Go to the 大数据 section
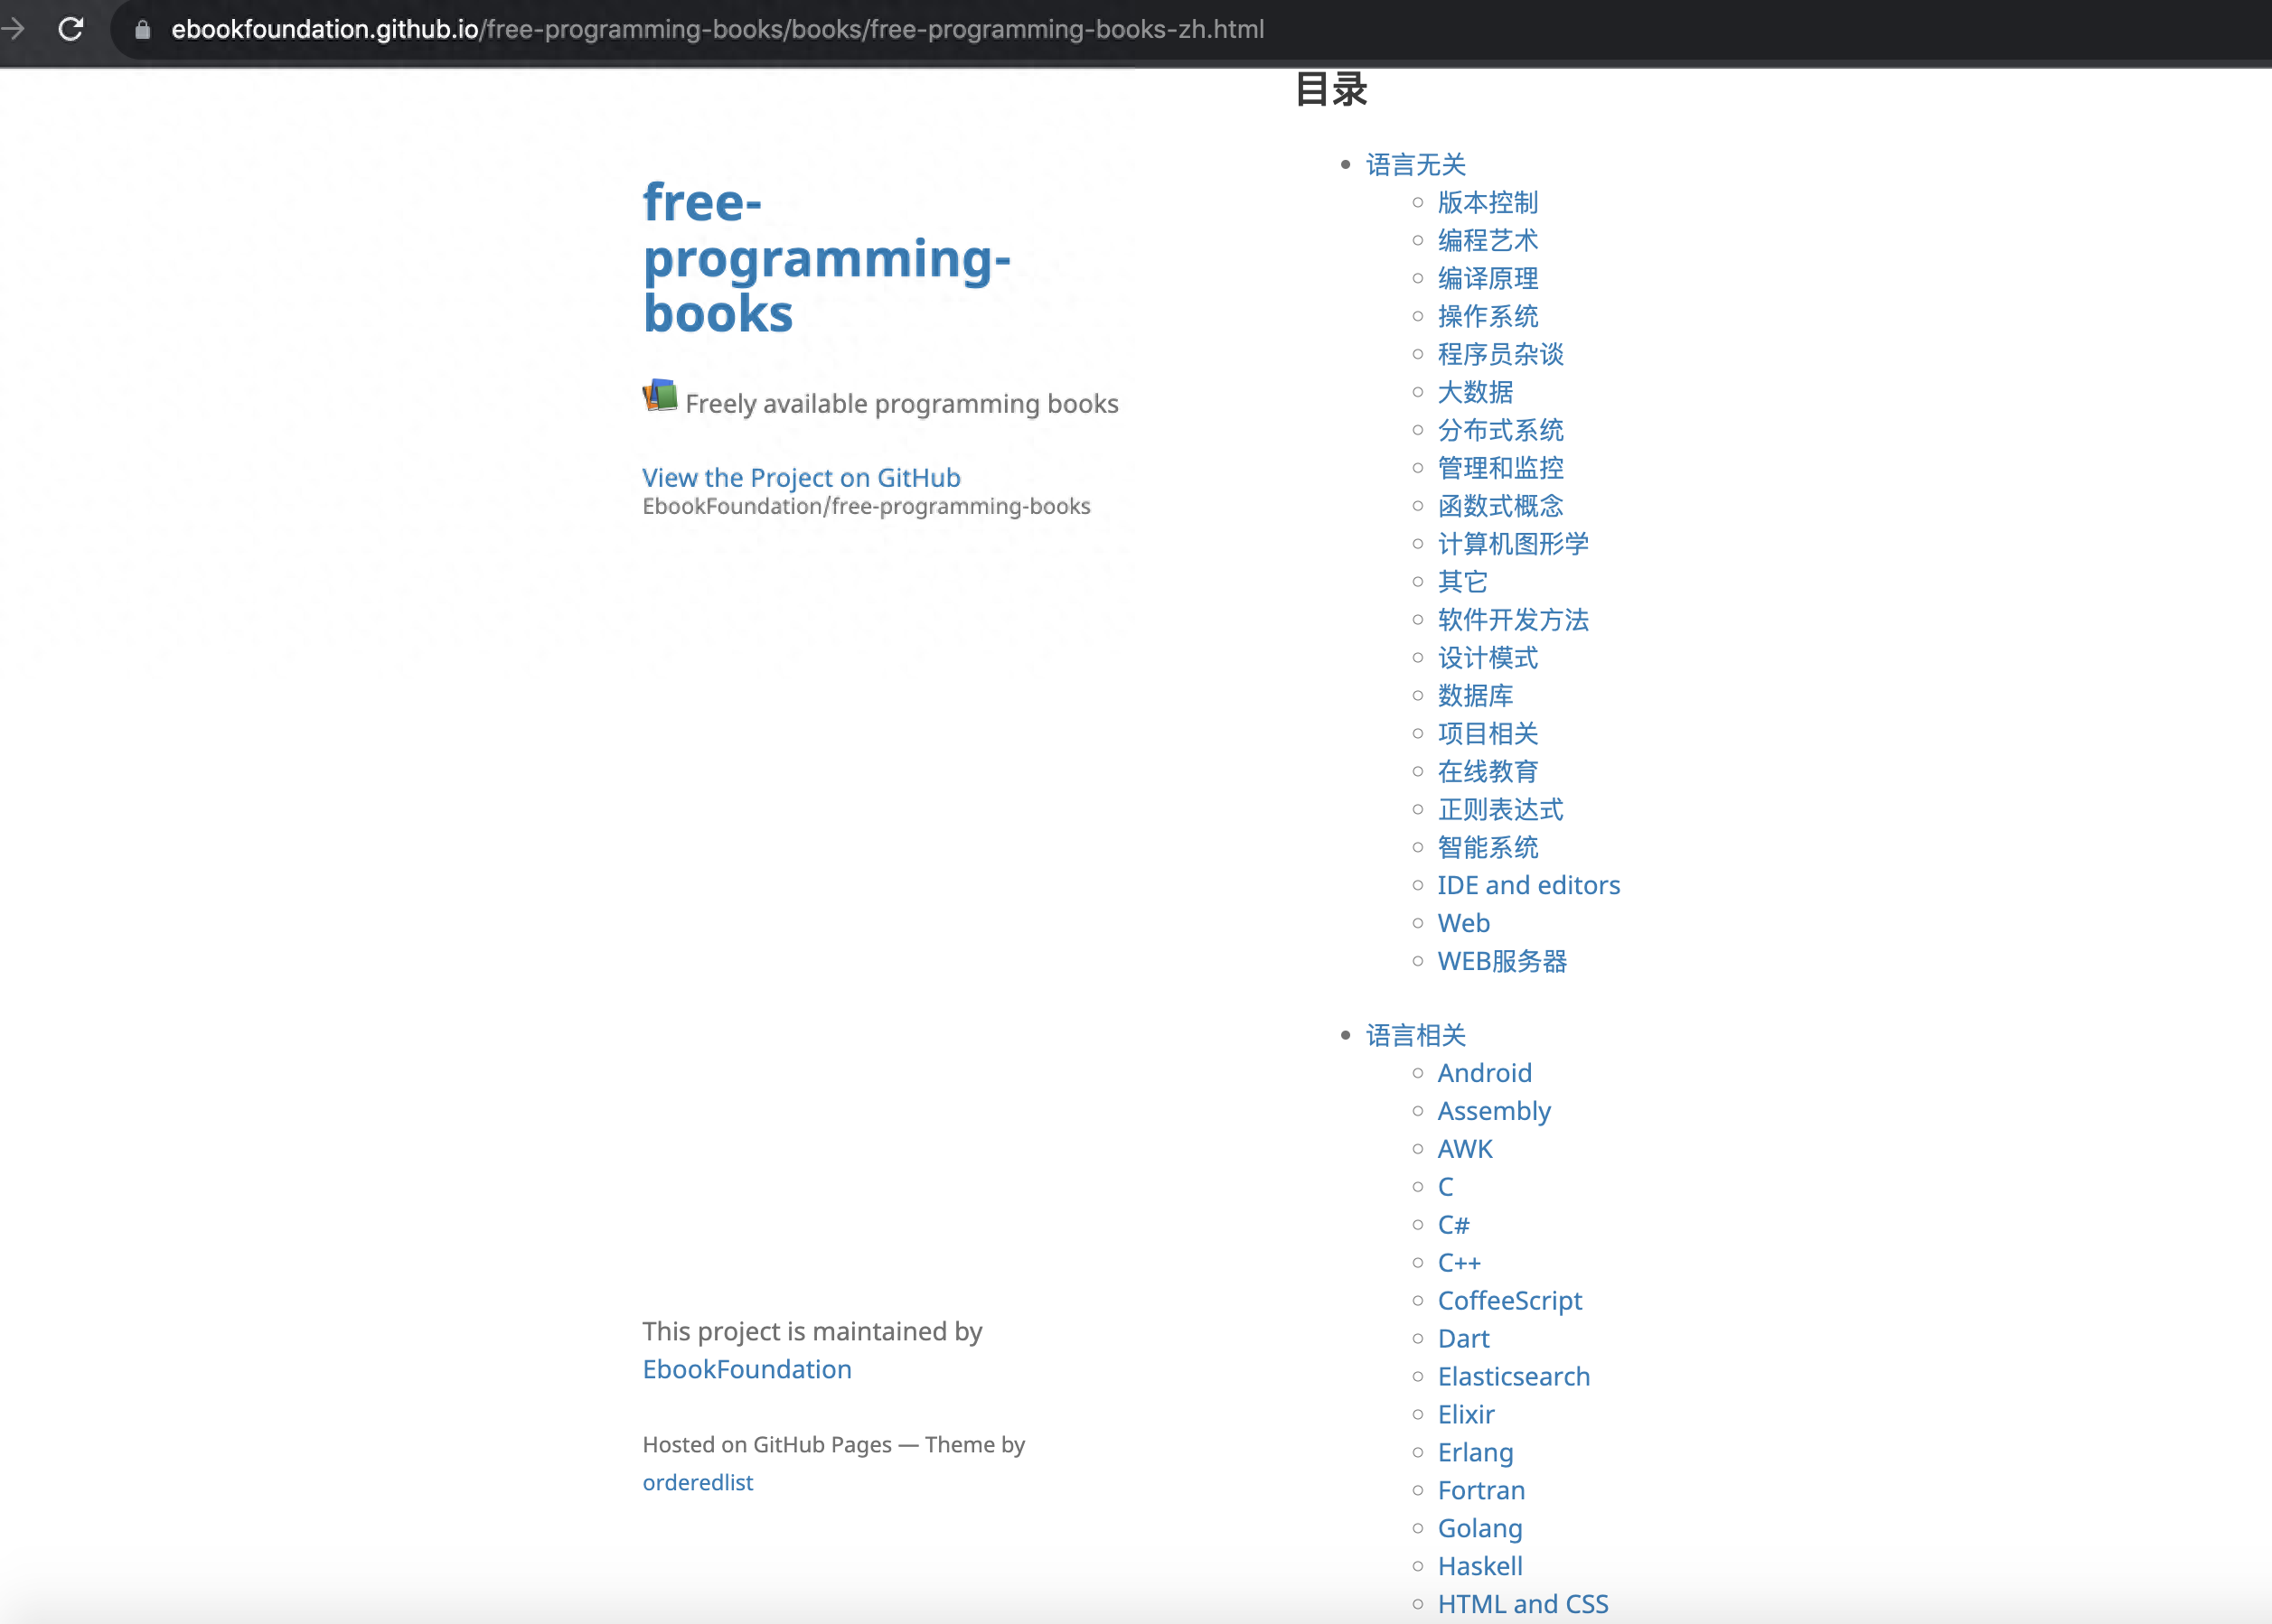Screen dimensions: 2272x1624 click(1476, 392)
